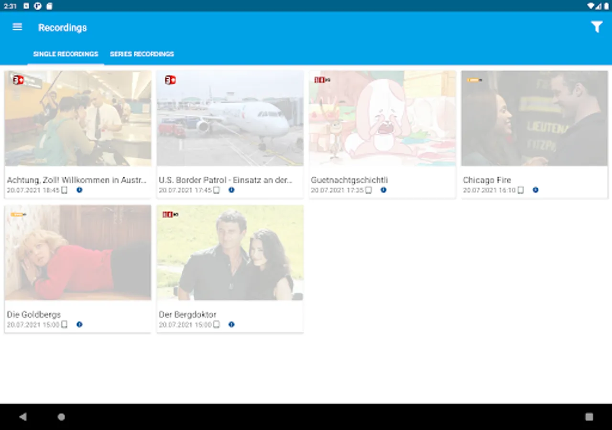
Task: Open the hamburger navigation menu
Action: pyautogui.click(x=17, y=27)
